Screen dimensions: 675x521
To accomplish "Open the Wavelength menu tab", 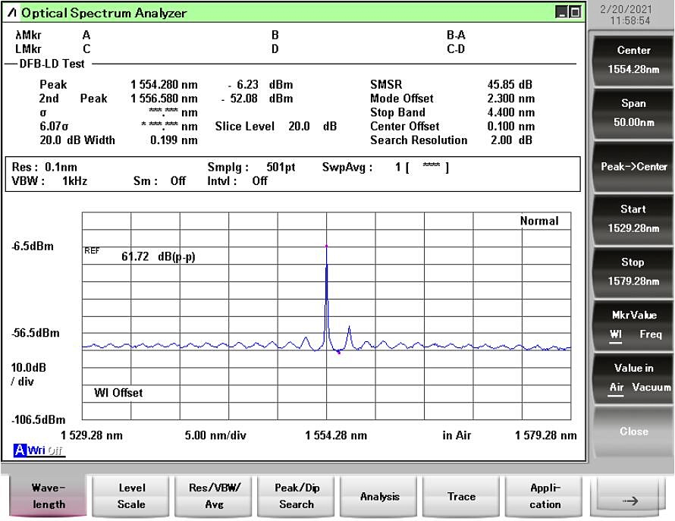I will 49,497.
